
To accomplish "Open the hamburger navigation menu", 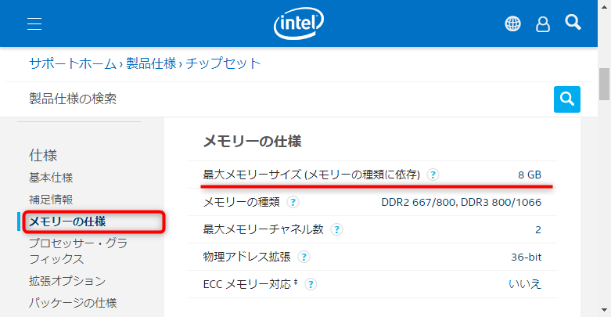I will click(34, 23).
